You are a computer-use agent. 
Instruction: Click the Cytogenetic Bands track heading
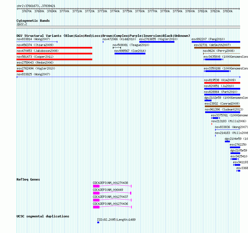[x=33, y=21]
